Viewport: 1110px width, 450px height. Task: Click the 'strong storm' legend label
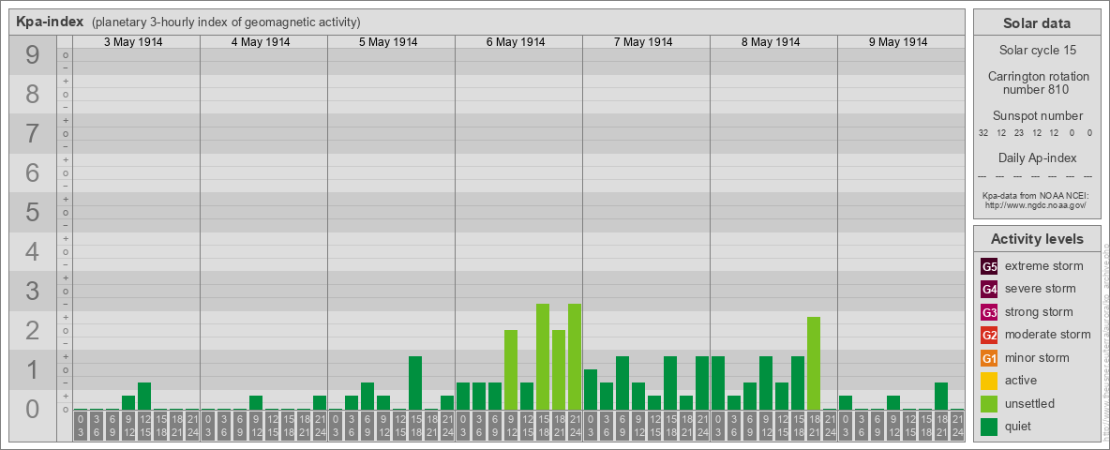[1039, 312]
